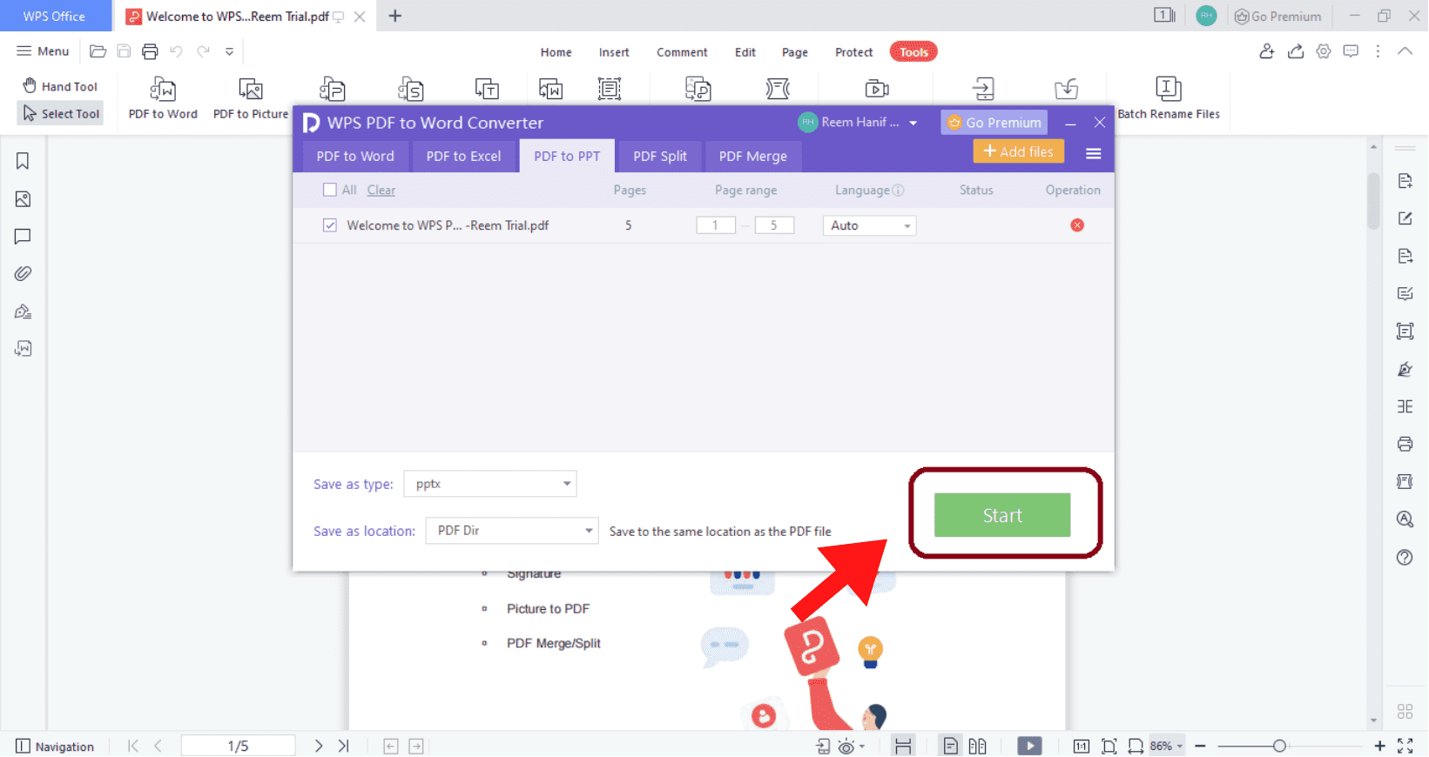Click the right sidebar Find magnifier icon
The height and width of the screenshot is (757, 1429).
(1405, 519)
